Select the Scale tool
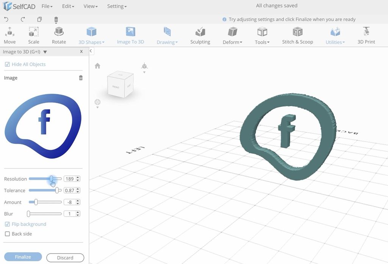388x264 pixels. pos(34,36)
